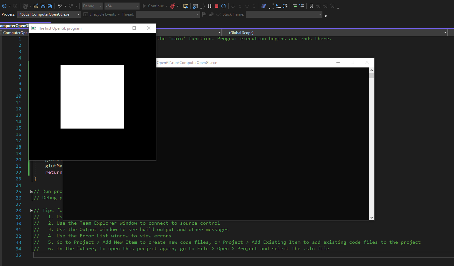Click the console window scroll-up arrow
The height and width of the screenshot is (266, 454).
click(x=371, y=70)
